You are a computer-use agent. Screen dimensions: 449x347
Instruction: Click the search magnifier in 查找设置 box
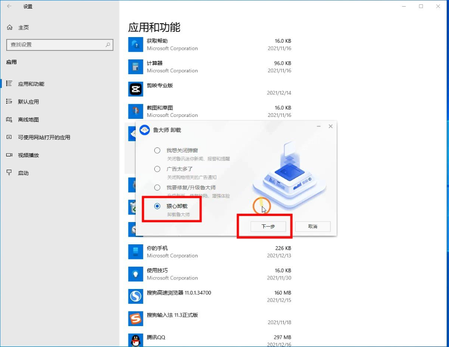(x=108, y=45)
